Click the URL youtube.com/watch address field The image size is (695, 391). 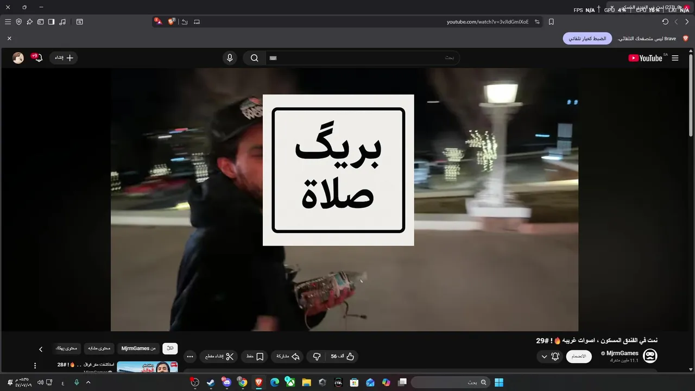pos(488,22)
